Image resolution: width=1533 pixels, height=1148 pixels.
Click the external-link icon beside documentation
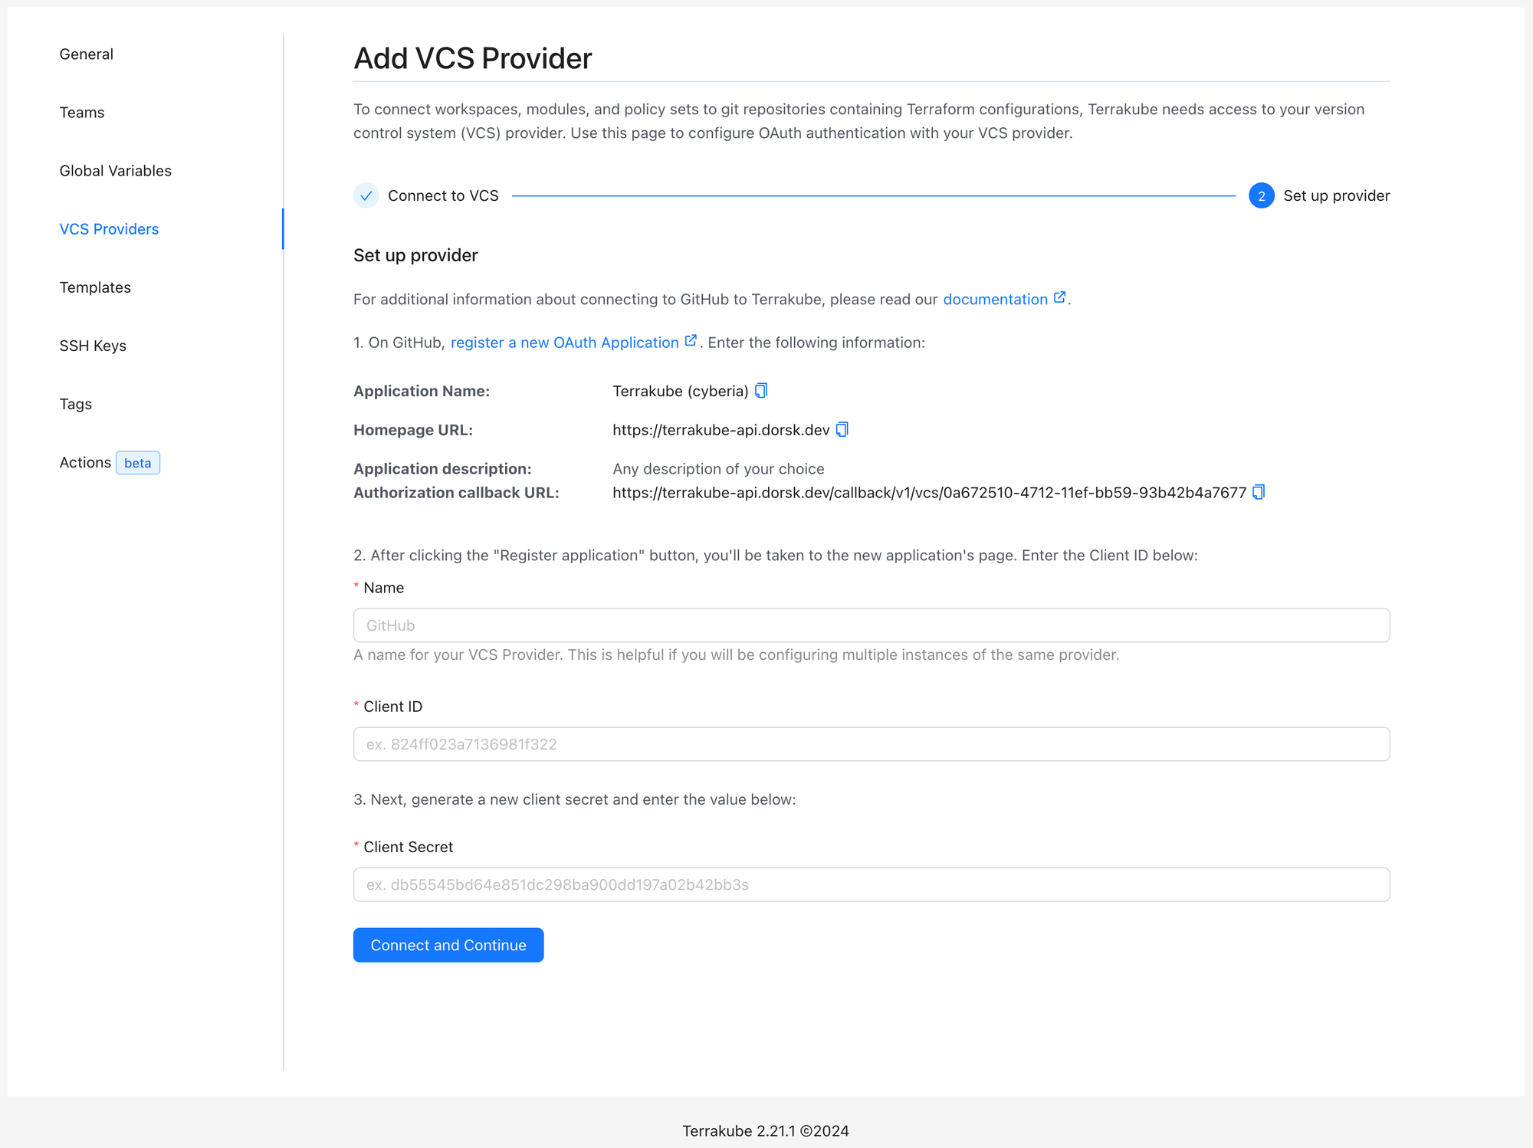(1059, 298)
